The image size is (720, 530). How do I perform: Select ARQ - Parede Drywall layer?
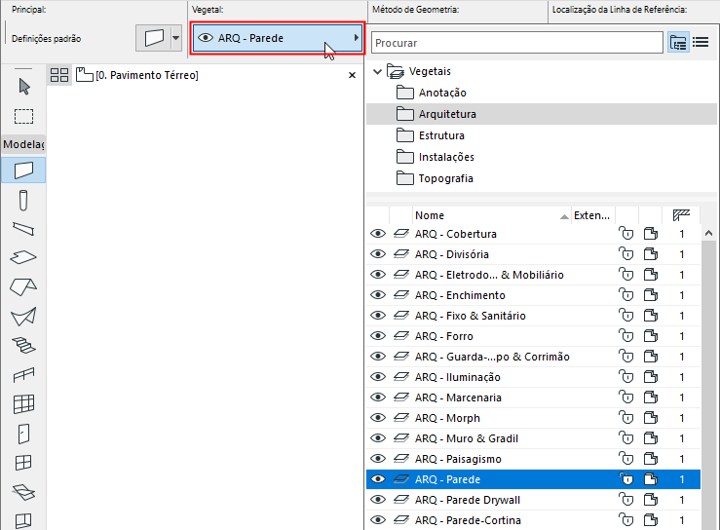(468, 500)
